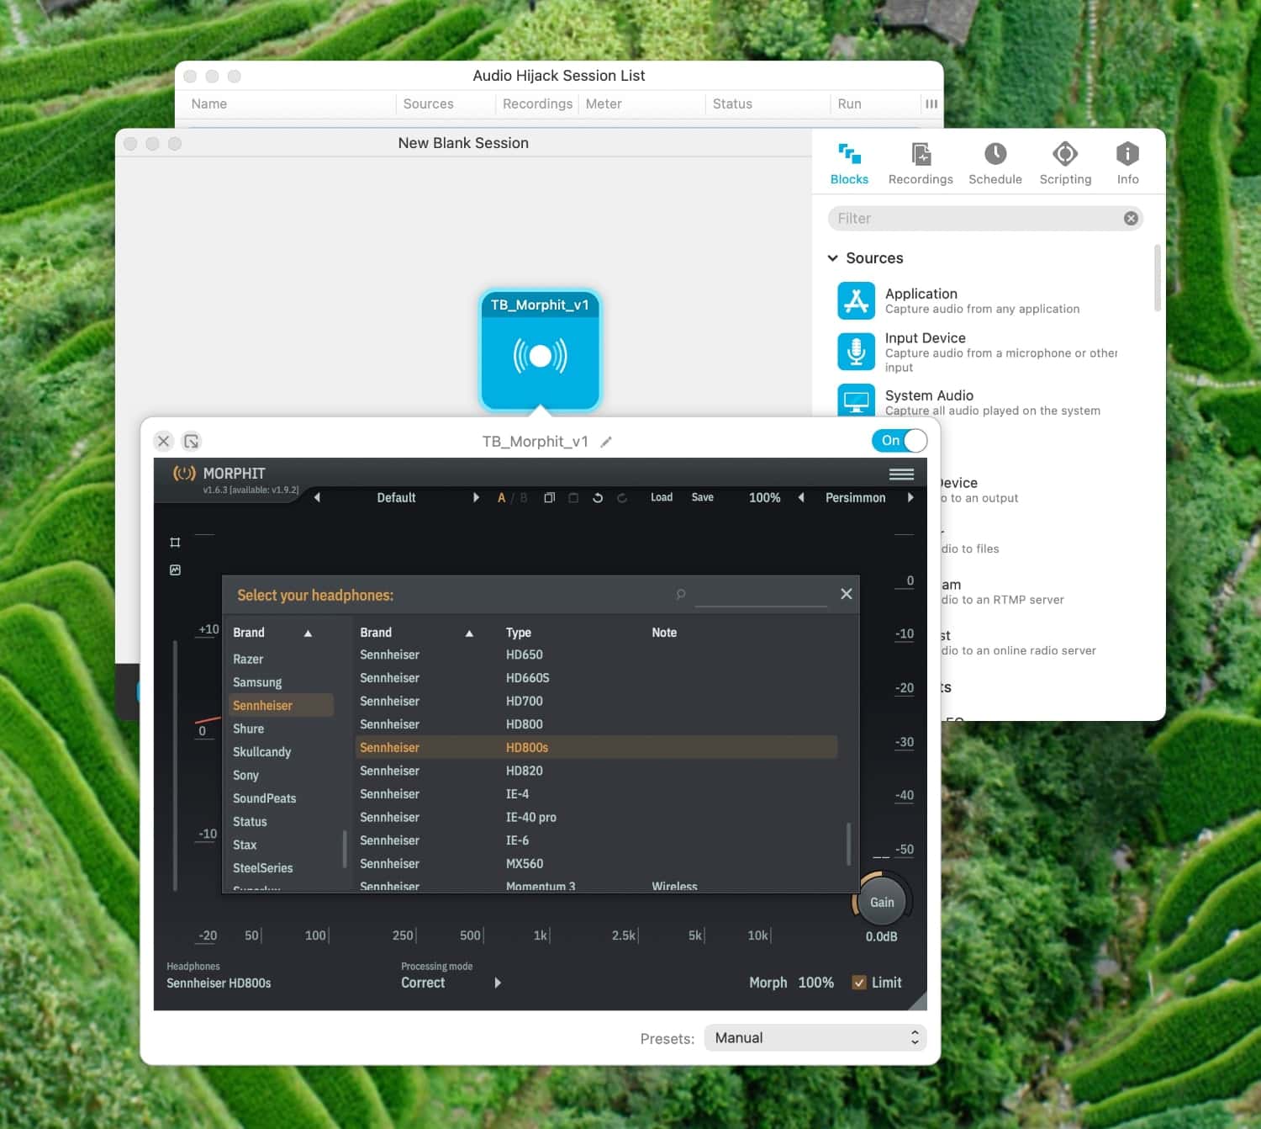Go to previous Morphit preset

coord(317,498)
